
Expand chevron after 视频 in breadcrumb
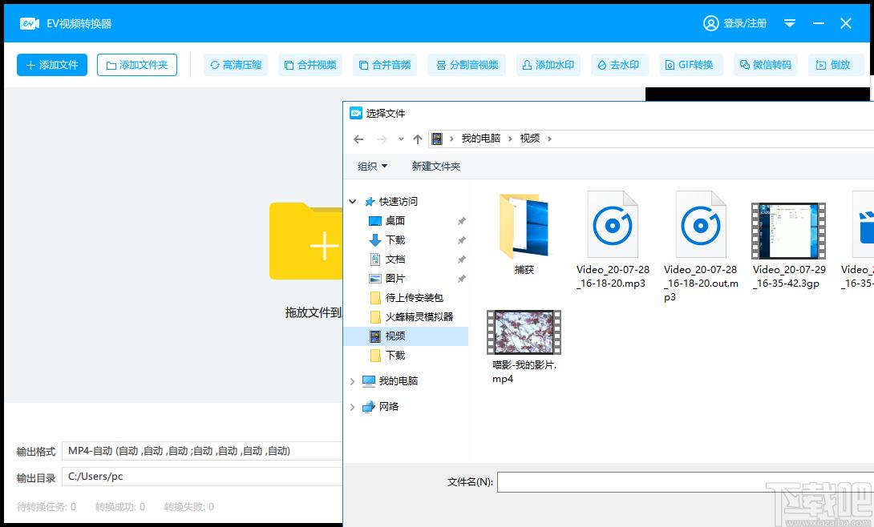coord(549,139)
